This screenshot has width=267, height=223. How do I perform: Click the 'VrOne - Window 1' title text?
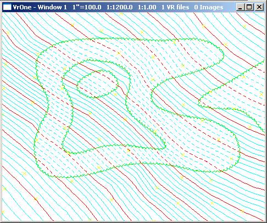[40, 7]
